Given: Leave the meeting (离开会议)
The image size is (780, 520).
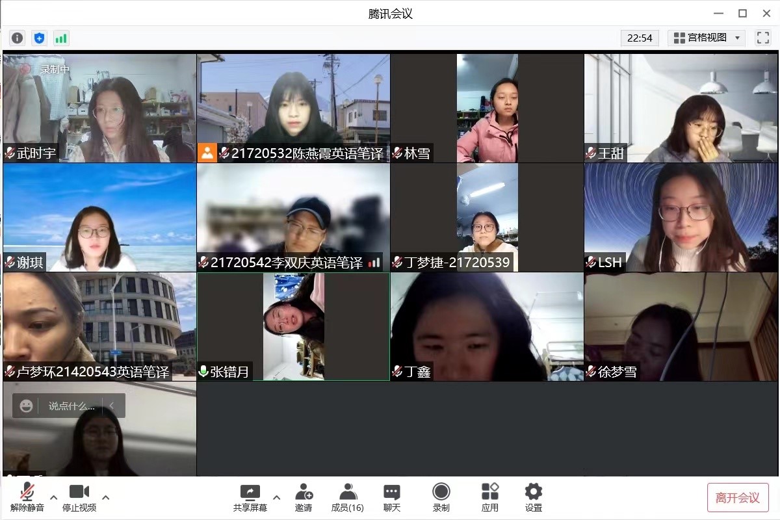Looking at the screenshot, I should [x=738, y=498].
